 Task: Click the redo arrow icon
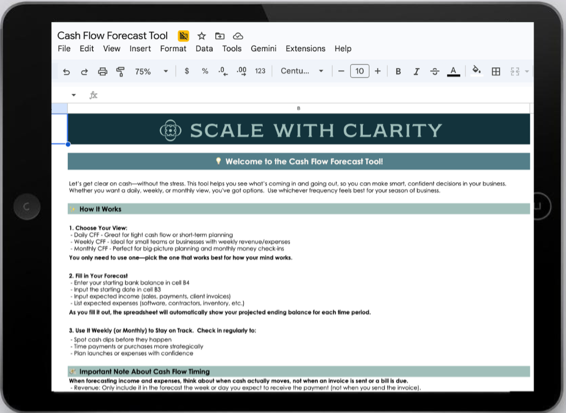pos(84,71)
